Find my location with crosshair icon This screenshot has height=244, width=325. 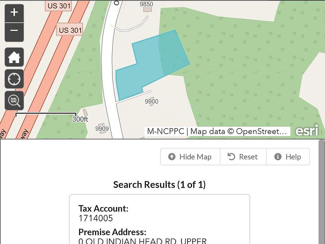click(x=14, y=79)
